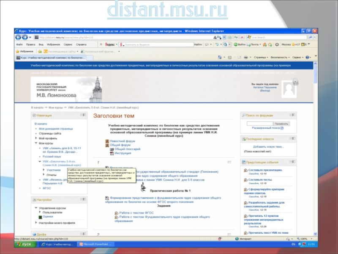Screen dimensions: 338x254
Task: Collapse the Управление курсом node
Action: pos(36,208)
